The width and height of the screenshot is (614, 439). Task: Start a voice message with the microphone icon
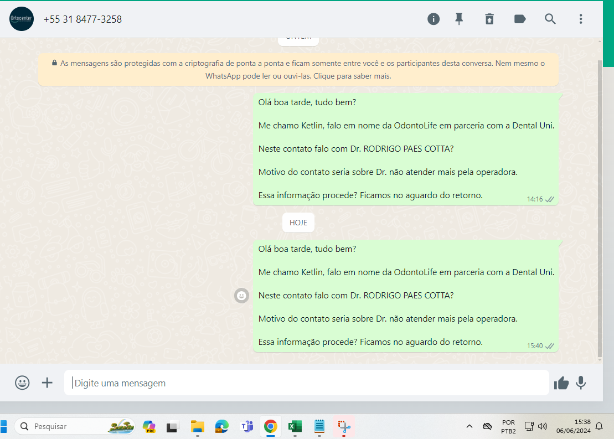click(581, 383)
